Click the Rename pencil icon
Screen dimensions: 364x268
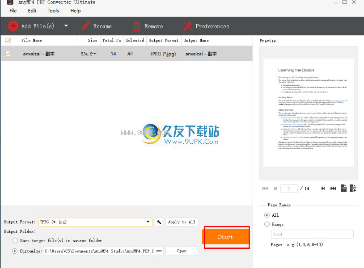pos(85,26)
